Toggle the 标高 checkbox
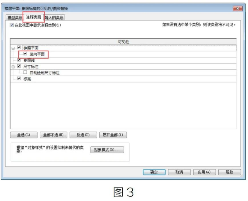Screen dimensions: 248x201 pyautogui.click(x=19, y=79)
